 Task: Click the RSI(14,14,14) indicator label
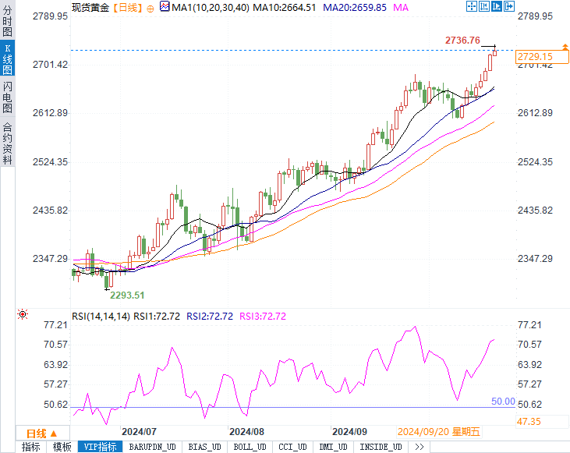[101, 316]
